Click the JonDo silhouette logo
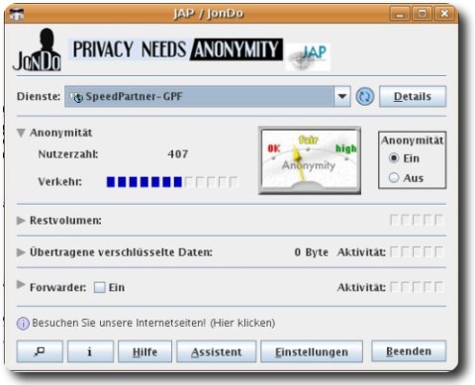 pos(37,49)
